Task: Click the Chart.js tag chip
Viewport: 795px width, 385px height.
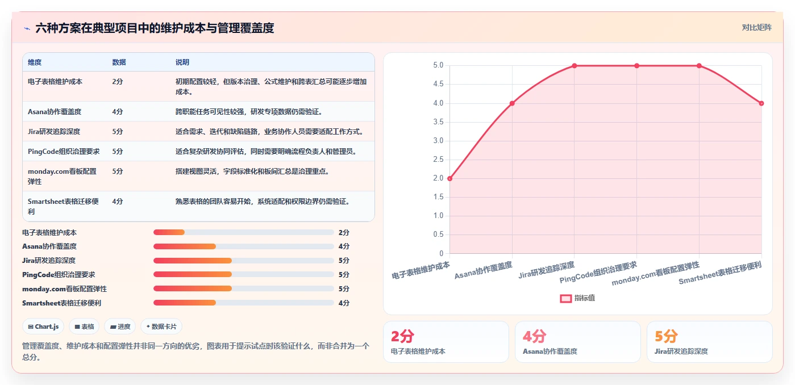Action: pyautogui.click(x=43, y=327)
